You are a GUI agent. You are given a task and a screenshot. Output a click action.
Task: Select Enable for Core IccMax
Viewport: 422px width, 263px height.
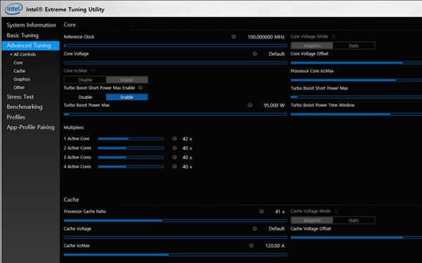pyautogui.click(x=127, y=80)
